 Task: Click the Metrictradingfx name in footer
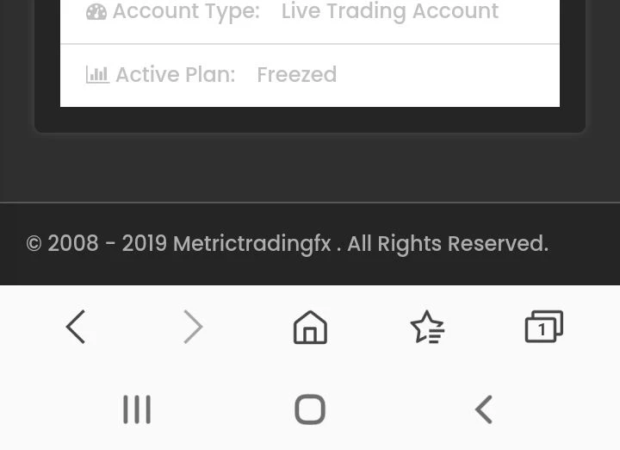point(251,244)
